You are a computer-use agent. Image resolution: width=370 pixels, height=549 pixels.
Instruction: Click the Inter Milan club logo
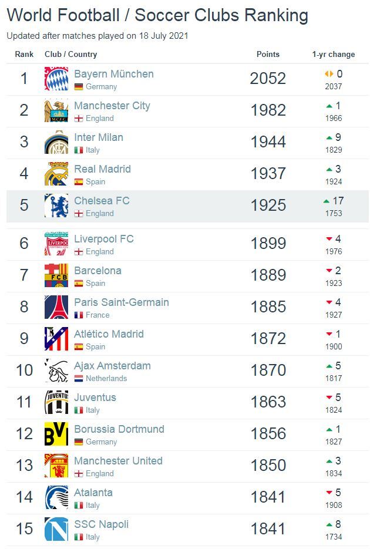point(56,142)
